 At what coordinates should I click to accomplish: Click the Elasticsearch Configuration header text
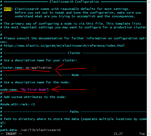click(x=74, y=2)
